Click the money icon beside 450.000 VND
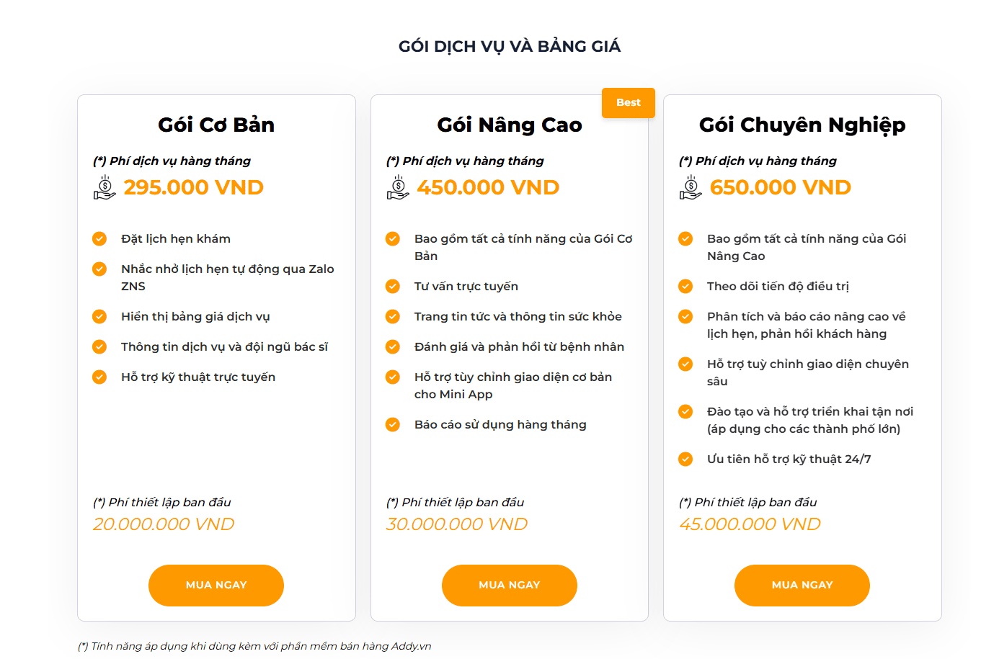 [x=398, y=187]
